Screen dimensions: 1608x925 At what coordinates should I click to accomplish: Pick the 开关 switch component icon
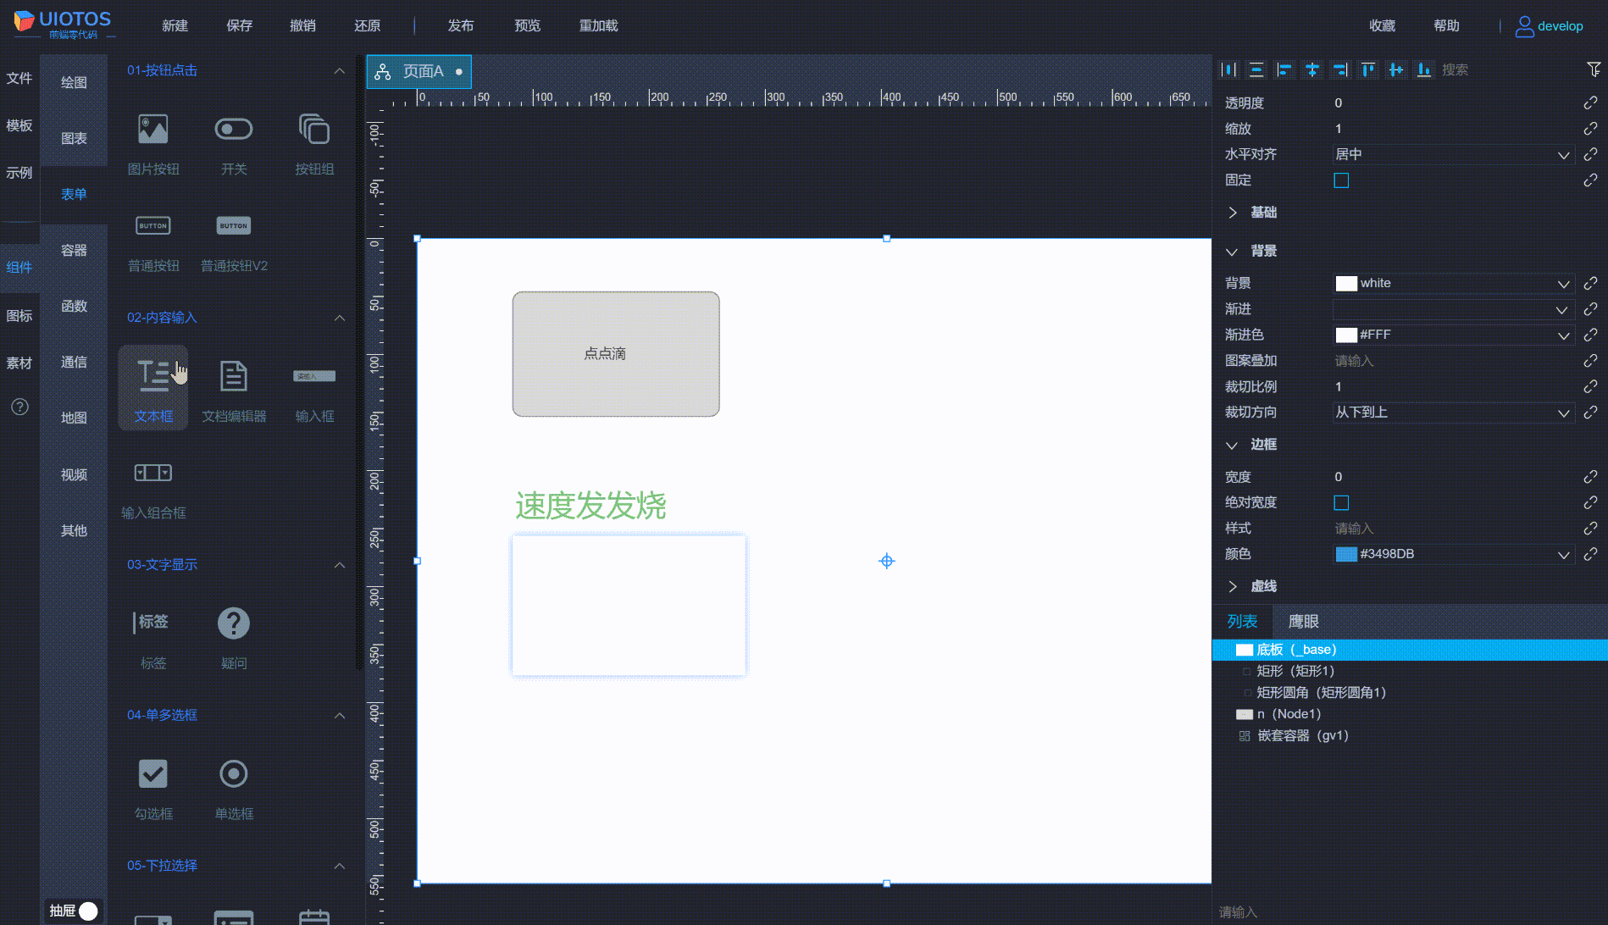[233, 130]
